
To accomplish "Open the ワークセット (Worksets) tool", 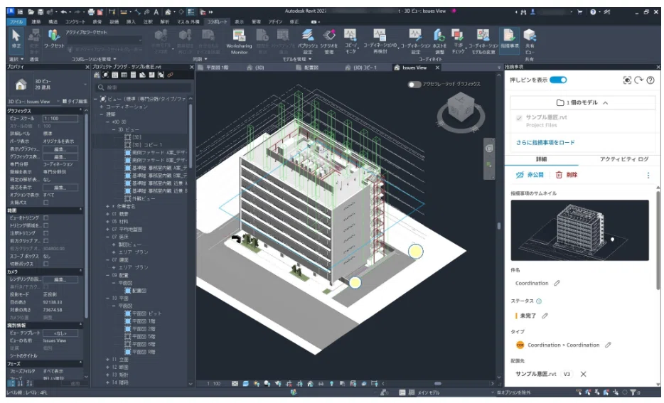I will pos(54,38).
